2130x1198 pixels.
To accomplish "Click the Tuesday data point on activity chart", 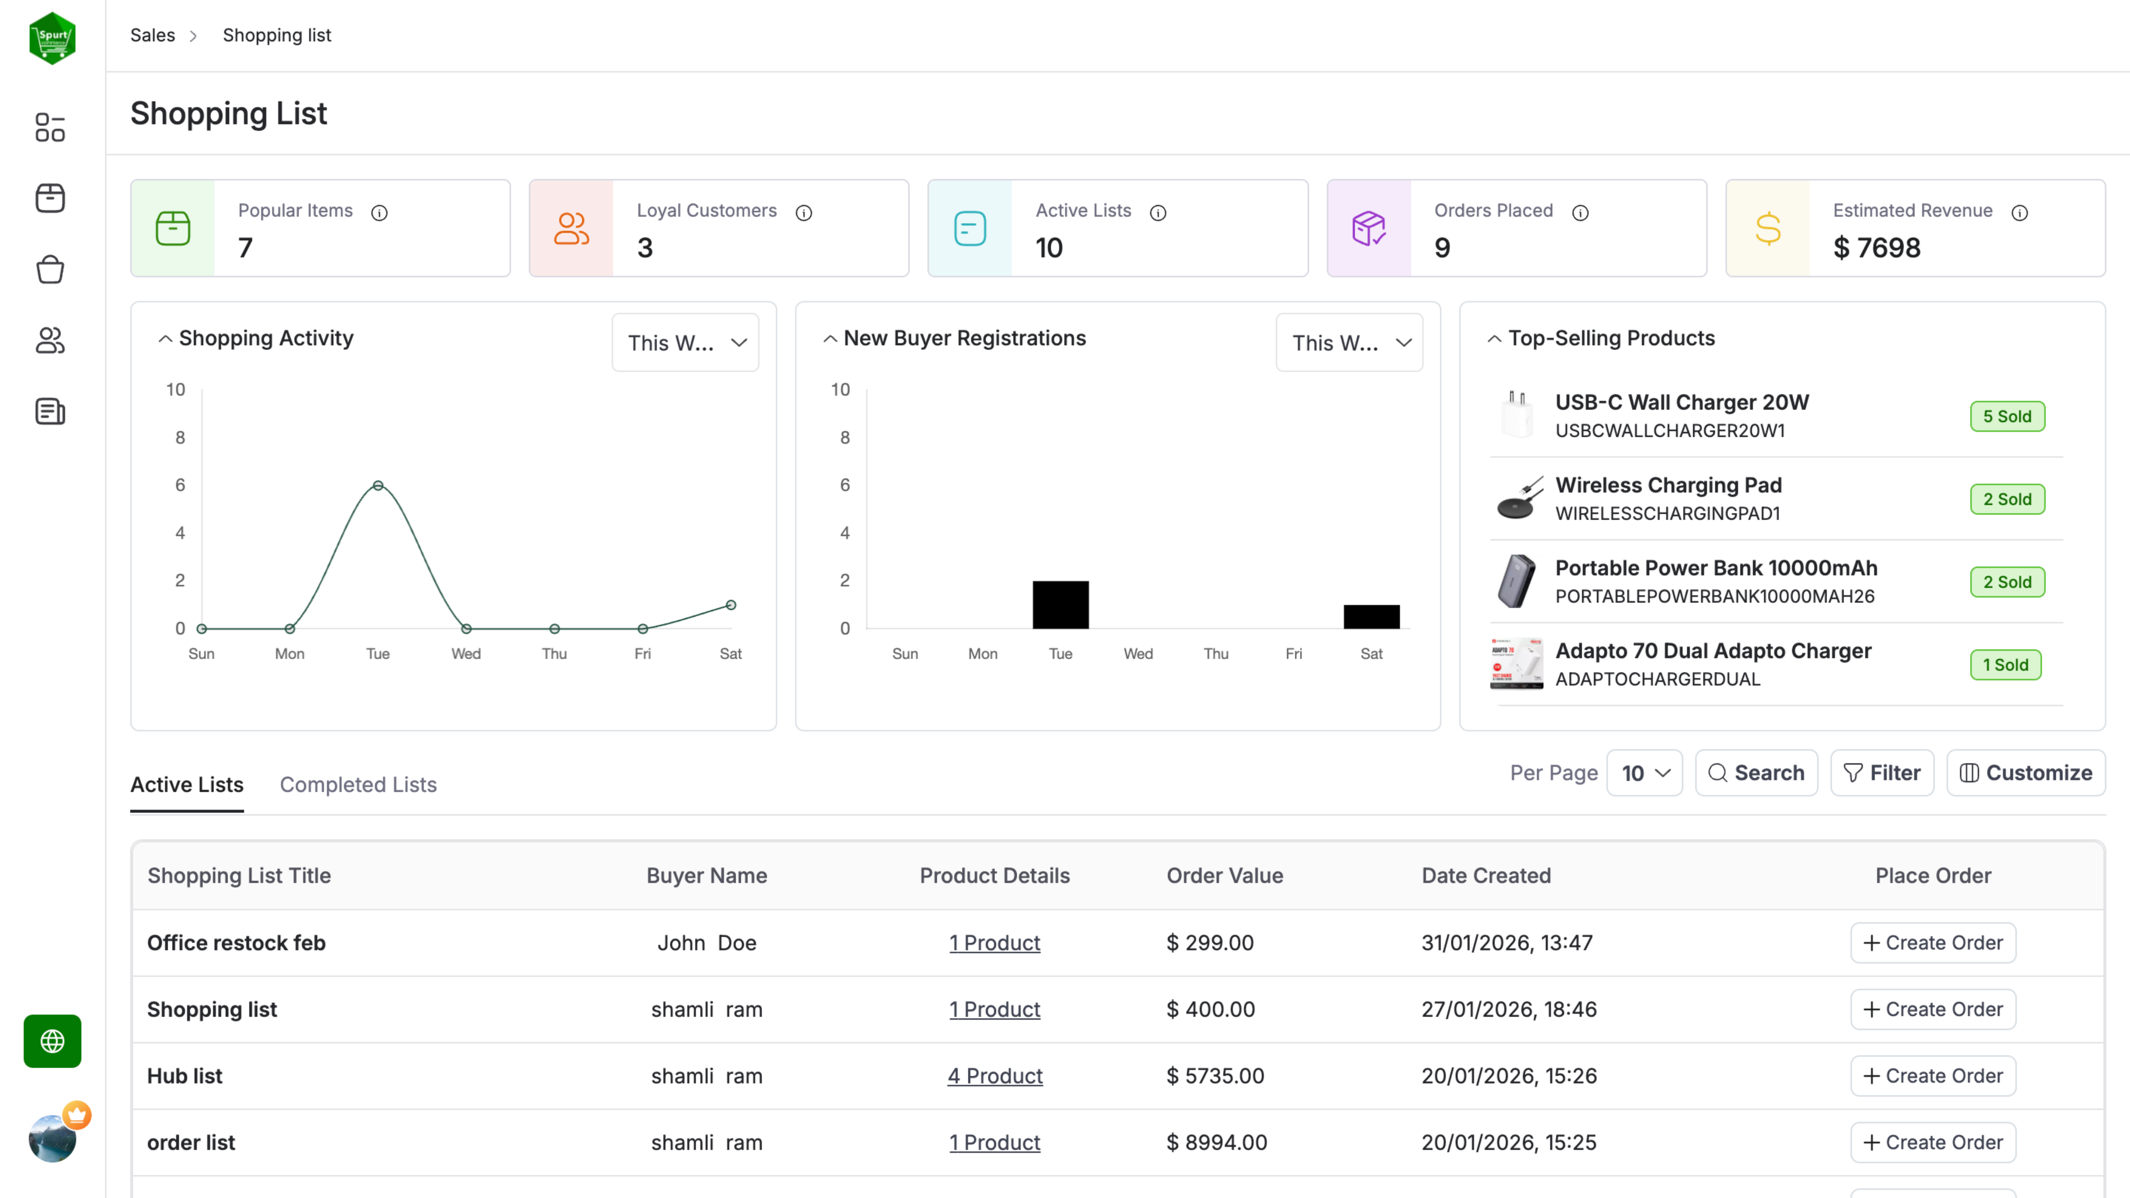I will (378, 485).
